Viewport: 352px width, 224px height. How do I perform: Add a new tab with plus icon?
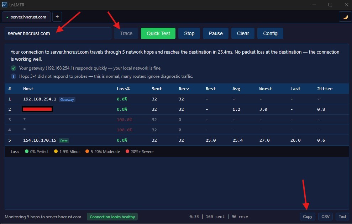point(57,17)
